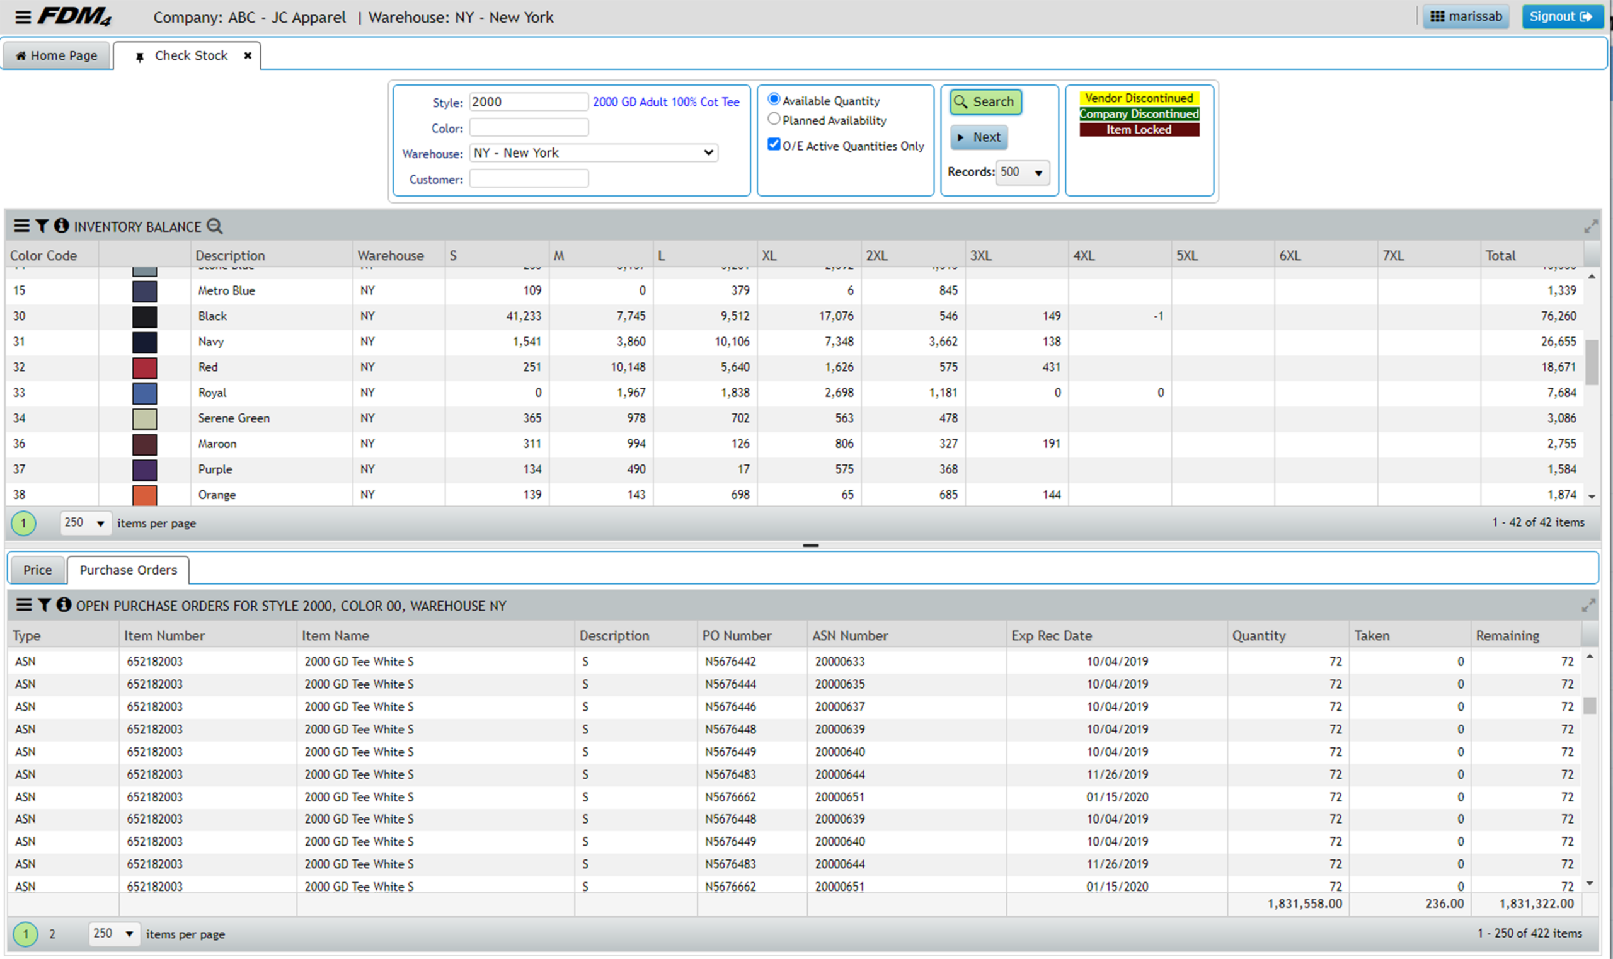Click the Next button
This screenshot has height=959, width=1613.
[x=979, y=137]
